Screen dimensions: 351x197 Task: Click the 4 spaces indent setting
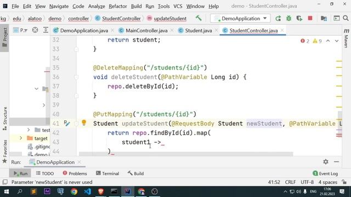(x=328, y=182)
